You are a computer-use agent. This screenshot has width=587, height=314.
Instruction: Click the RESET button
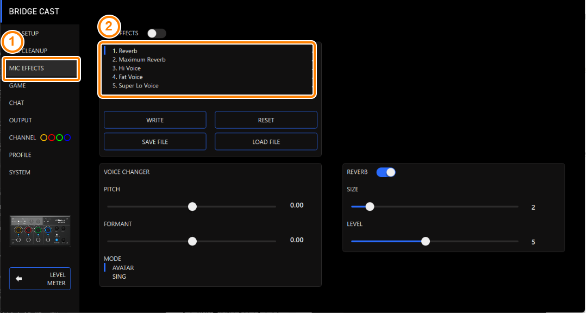coord(266,120)
